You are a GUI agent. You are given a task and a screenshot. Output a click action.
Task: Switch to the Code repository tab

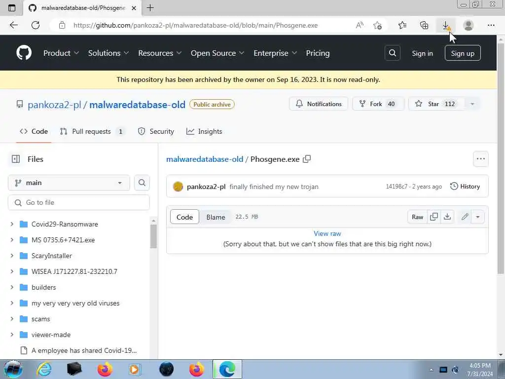point(34,131)
